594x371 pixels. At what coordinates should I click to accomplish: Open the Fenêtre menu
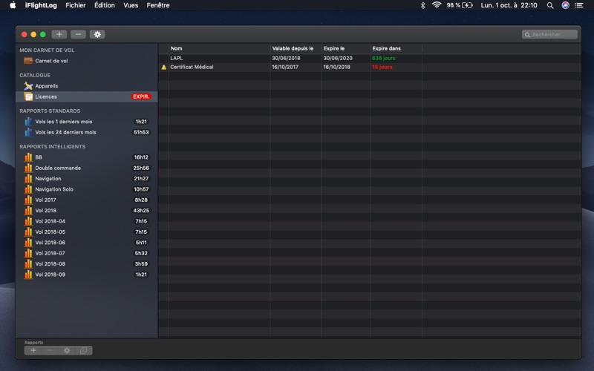coord(158,5)
